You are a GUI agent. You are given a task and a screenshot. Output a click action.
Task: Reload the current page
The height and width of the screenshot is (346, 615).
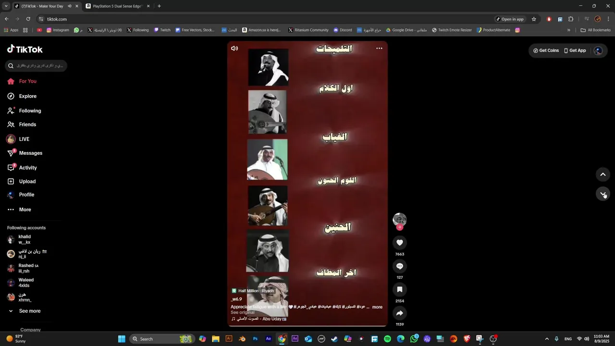coord(28,19)
